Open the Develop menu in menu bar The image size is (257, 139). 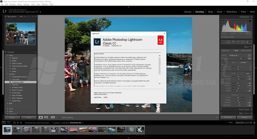tap(12, 4)
